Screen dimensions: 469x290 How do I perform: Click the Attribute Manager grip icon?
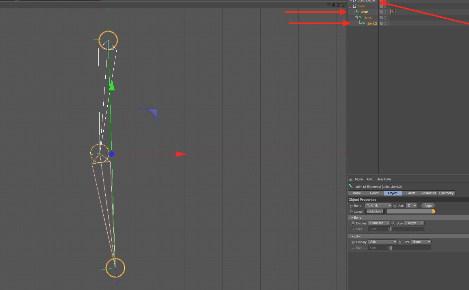pos(351,179)
